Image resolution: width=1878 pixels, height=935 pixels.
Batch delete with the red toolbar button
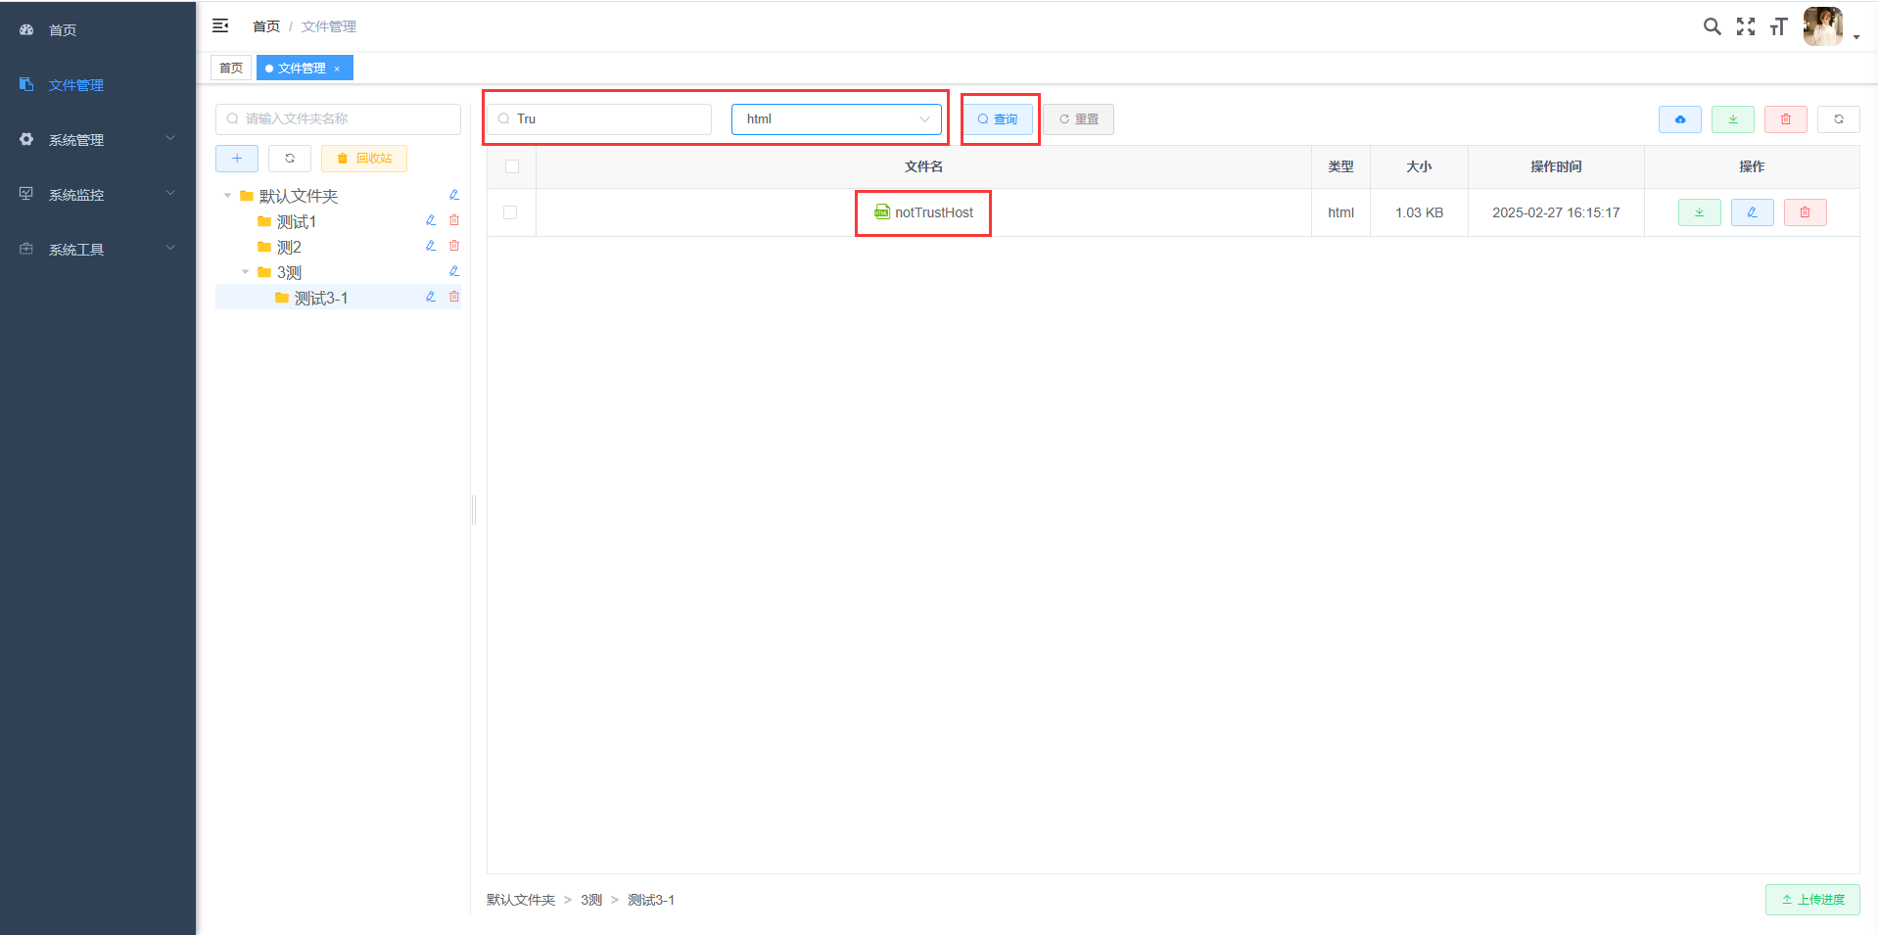pyautogui.click(x=1786, y=119)
